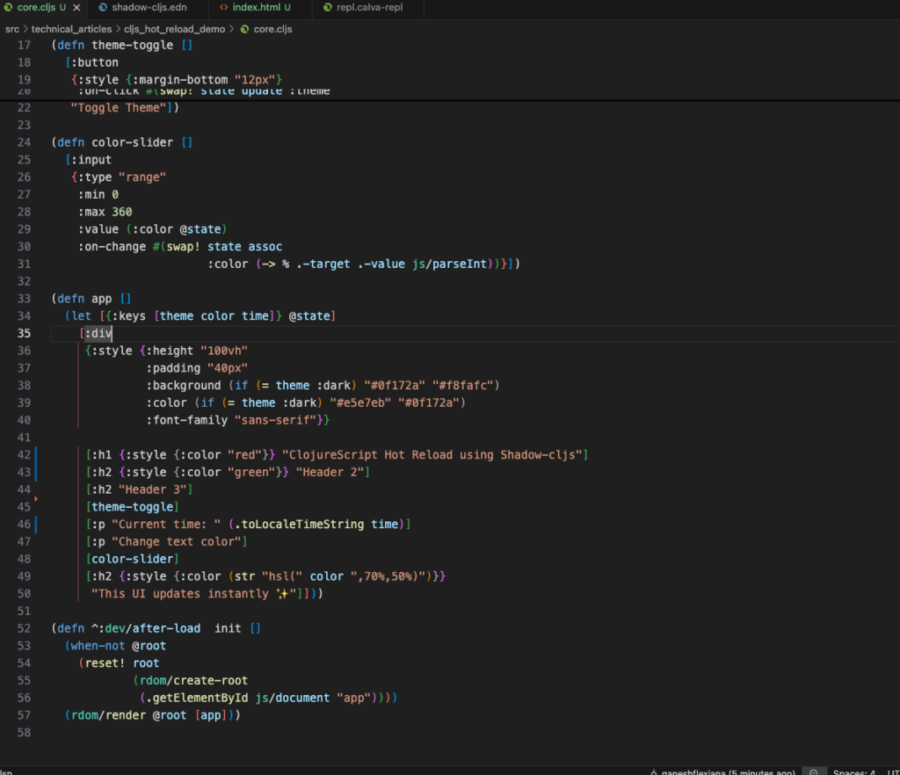900x775 pixels.
Task: Click the UTF encoding status bar item
Action: (891, 771)
